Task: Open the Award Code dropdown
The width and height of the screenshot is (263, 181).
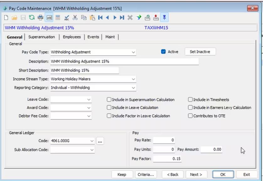Action: pyautogui.click(x=89, y=108)
